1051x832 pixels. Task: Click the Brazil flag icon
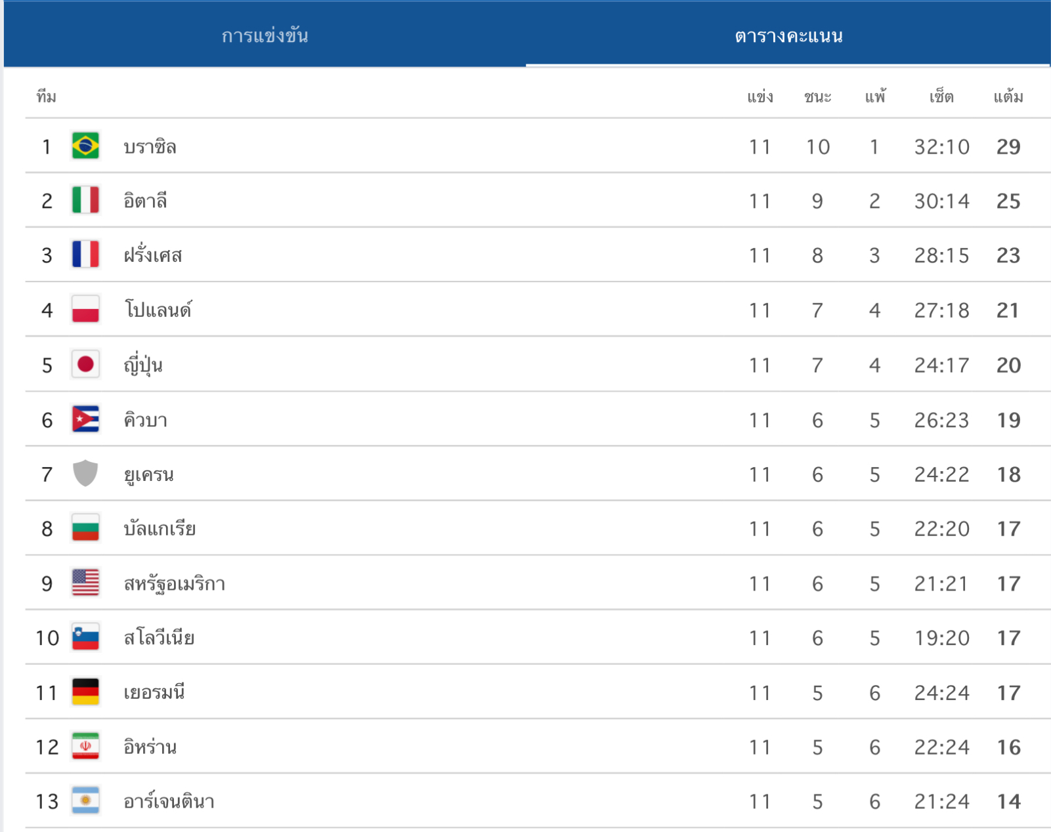(x=85, y=146)
